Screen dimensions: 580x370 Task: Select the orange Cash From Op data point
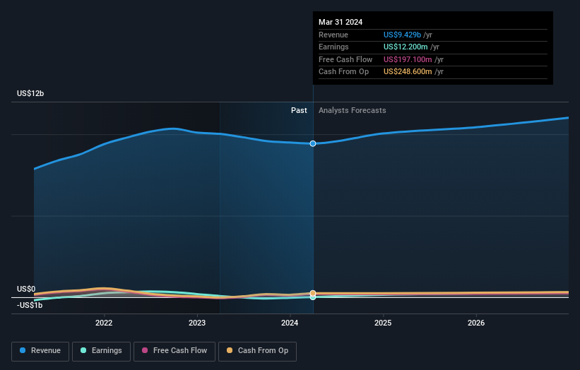pos(313,293)
